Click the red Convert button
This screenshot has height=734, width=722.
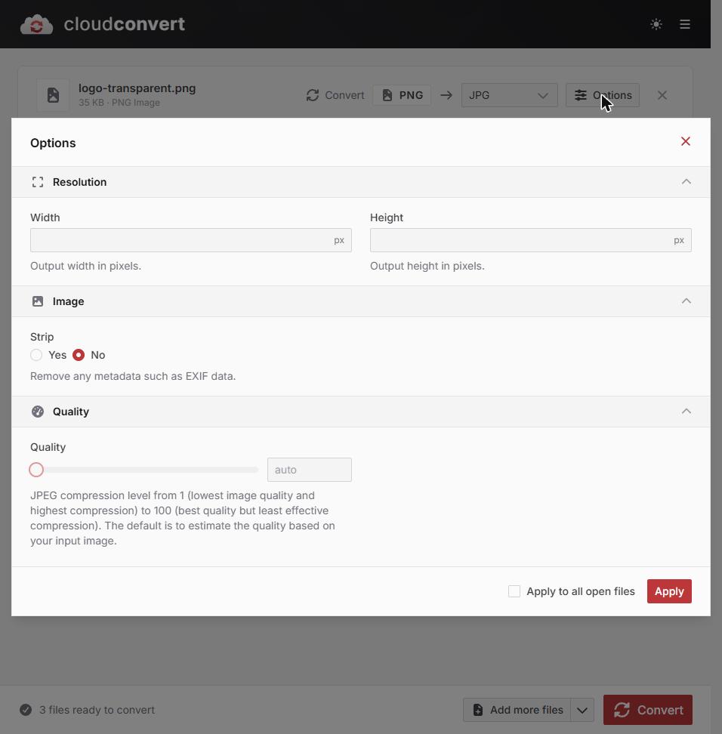[647, 710]
